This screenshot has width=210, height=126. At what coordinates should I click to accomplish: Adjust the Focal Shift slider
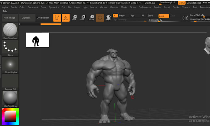point(200,15)
